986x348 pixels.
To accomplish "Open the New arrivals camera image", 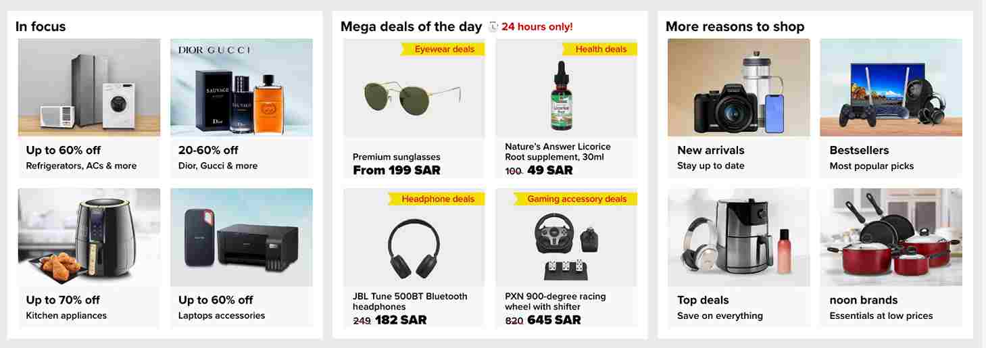I will coord(739,88).
